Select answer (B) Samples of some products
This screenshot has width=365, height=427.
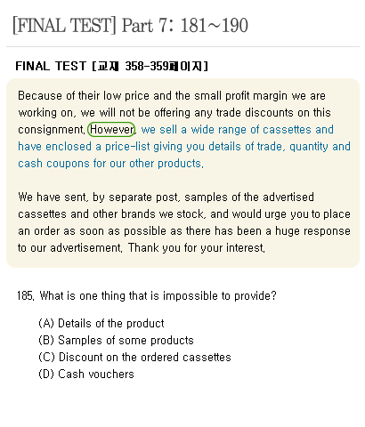point(116,340)
